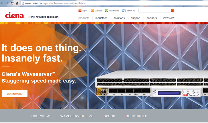
Task: Switch to the RESOURCES tab
Action: [x=136, y=116]
